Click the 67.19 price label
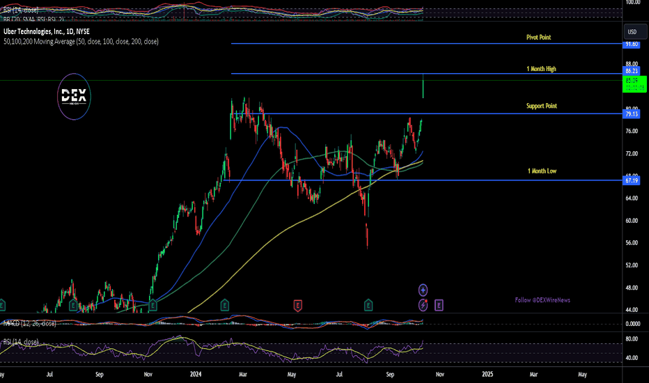The width and height of the screenshot is (649, 383). click(631, 180)
